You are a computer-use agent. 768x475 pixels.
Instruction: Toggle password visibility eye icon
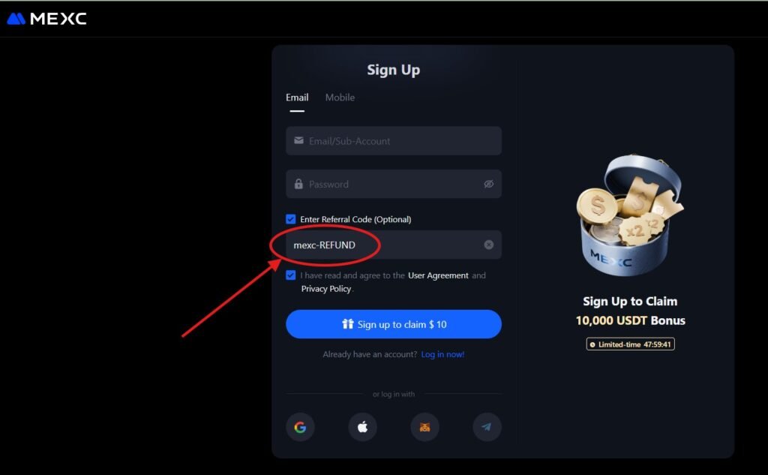tap(489, 184)
